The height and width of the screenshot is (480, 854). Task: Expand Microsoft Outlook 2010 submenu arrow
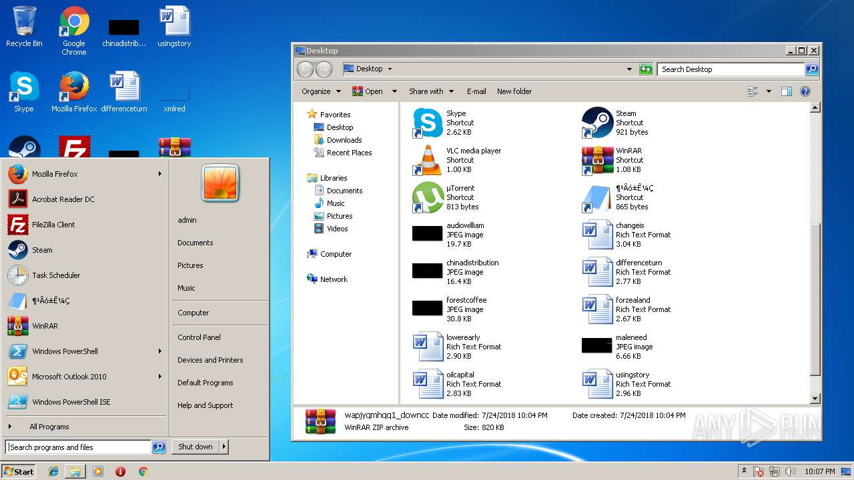160,377
